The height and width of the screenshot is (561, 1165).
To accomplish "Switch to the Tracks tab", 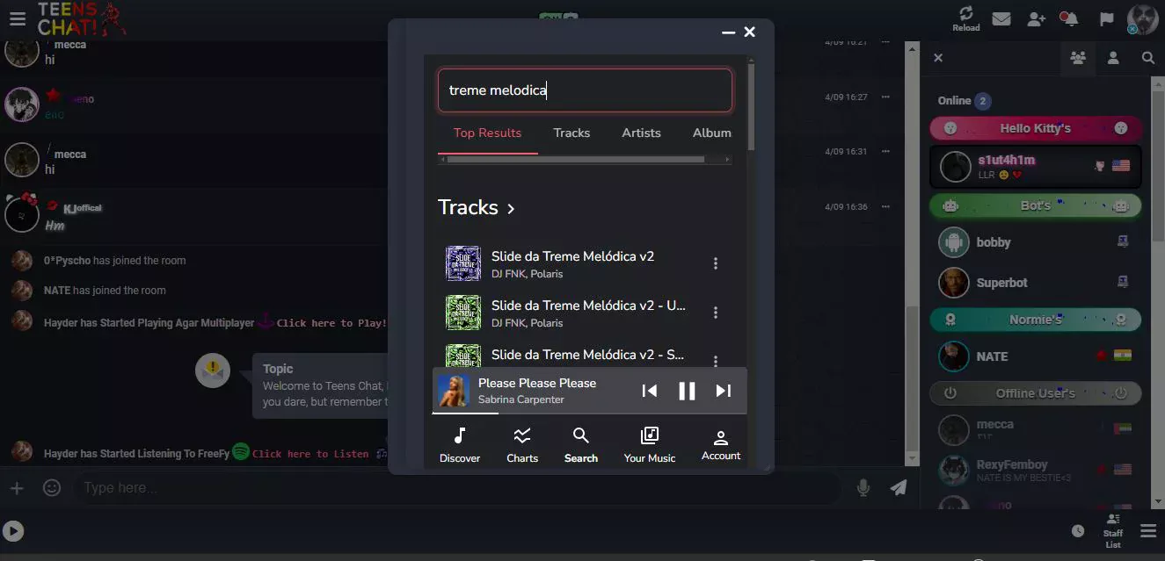I will tap(572, 133).
